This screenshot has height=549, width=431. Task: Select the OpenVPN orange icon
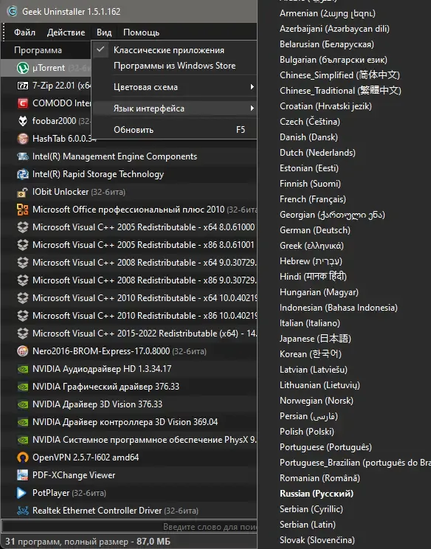click(x=23, y=457)
